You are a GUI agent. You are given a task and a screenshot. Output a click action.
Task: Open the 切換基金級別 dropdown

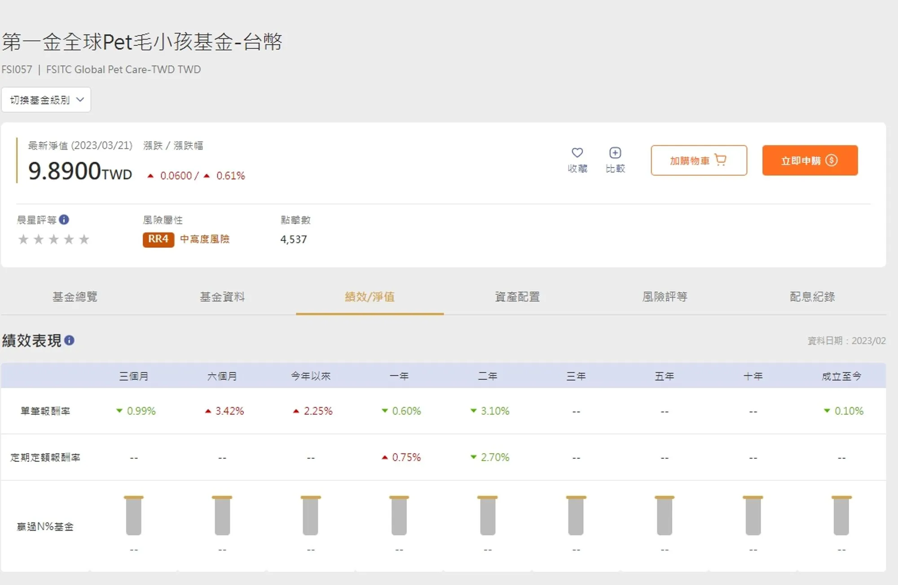[x=46, y=100]
